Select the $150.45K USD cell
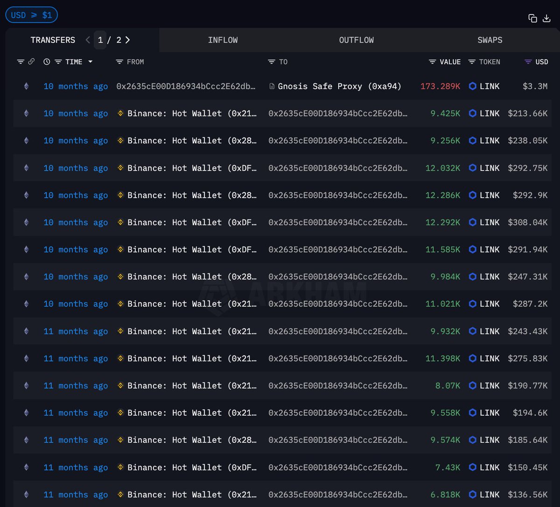This screenshot has height=507, width=560. [528, 467]
